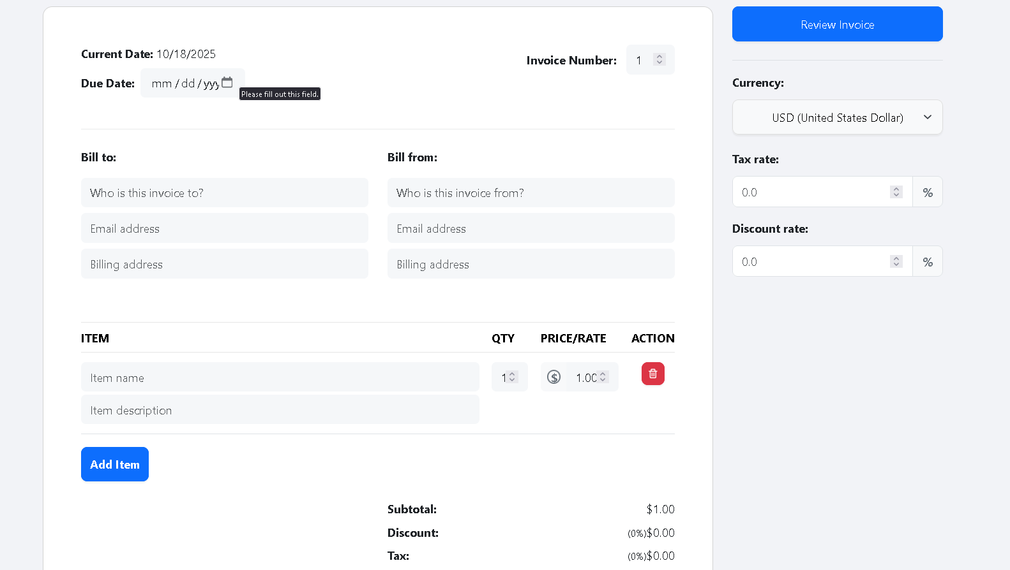Focus the Item name field
Screen dimensions: 1010x570
pos(280,377)
